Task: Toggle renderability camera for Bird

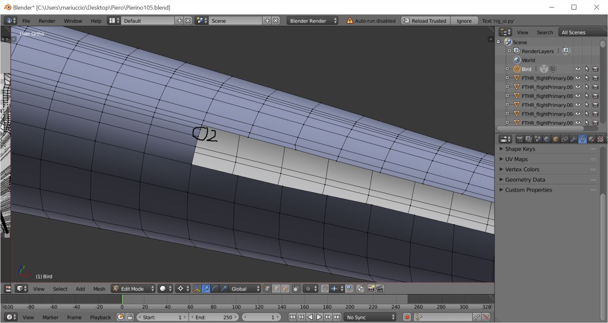Action: click(x=595, y=69)
